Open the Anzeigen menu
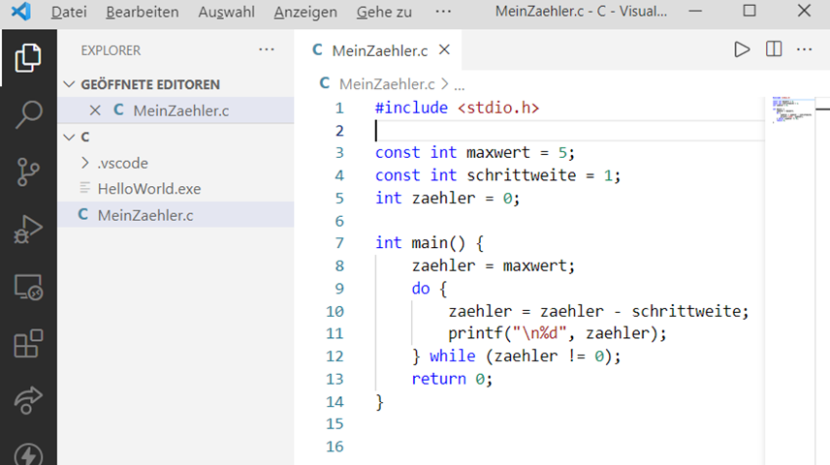Screen dimensions: 830x465 point(305,12)
